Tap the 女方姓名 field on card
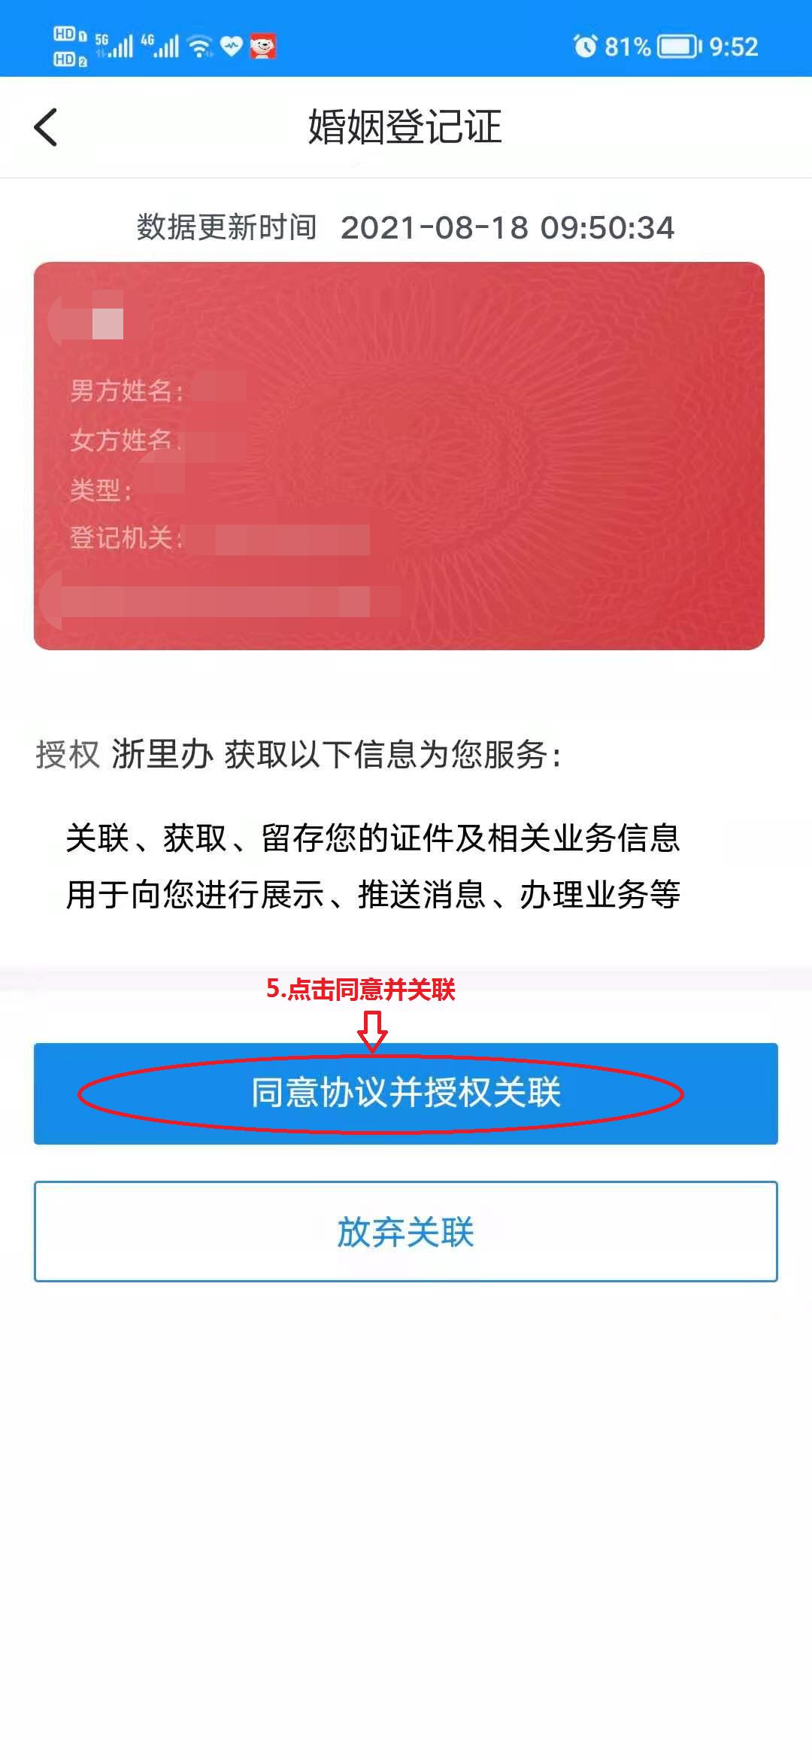Image resolution: width=812 pixels, height=1761 pixels. [x=158, y=439]
